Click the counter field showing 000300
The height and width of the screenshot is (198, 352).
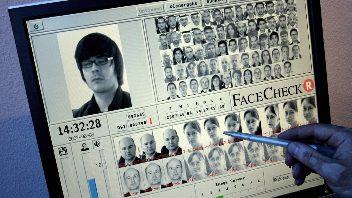pos(138,124)
